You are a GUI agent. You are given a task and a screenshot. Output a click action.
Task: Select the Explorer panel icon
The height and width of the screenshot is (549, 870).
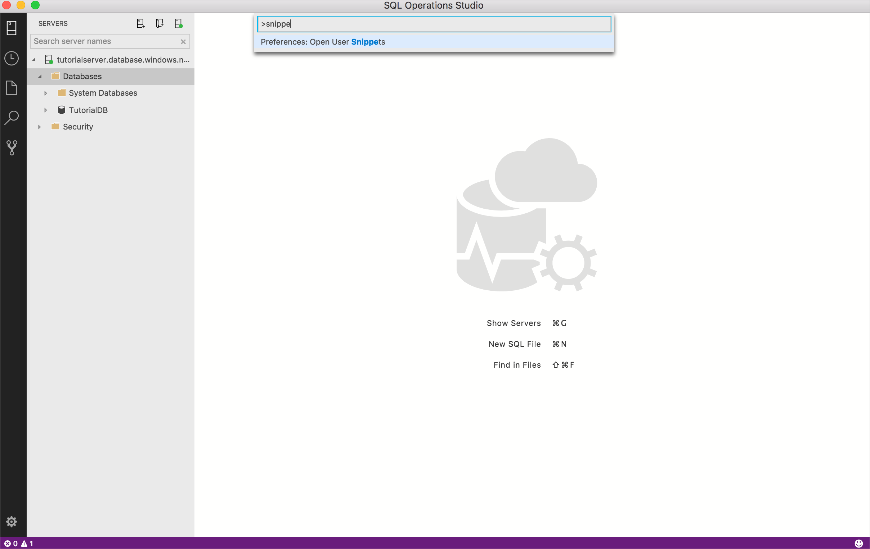coord(12,89)
